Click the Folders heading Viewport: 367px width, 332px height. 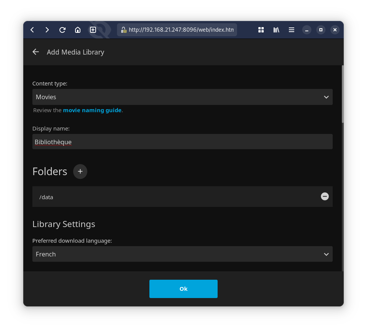point(50,171)
